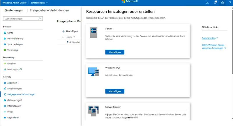Tick the select-all checkbox beside Name
Screen dimensions: 233x126
point(63,37)
